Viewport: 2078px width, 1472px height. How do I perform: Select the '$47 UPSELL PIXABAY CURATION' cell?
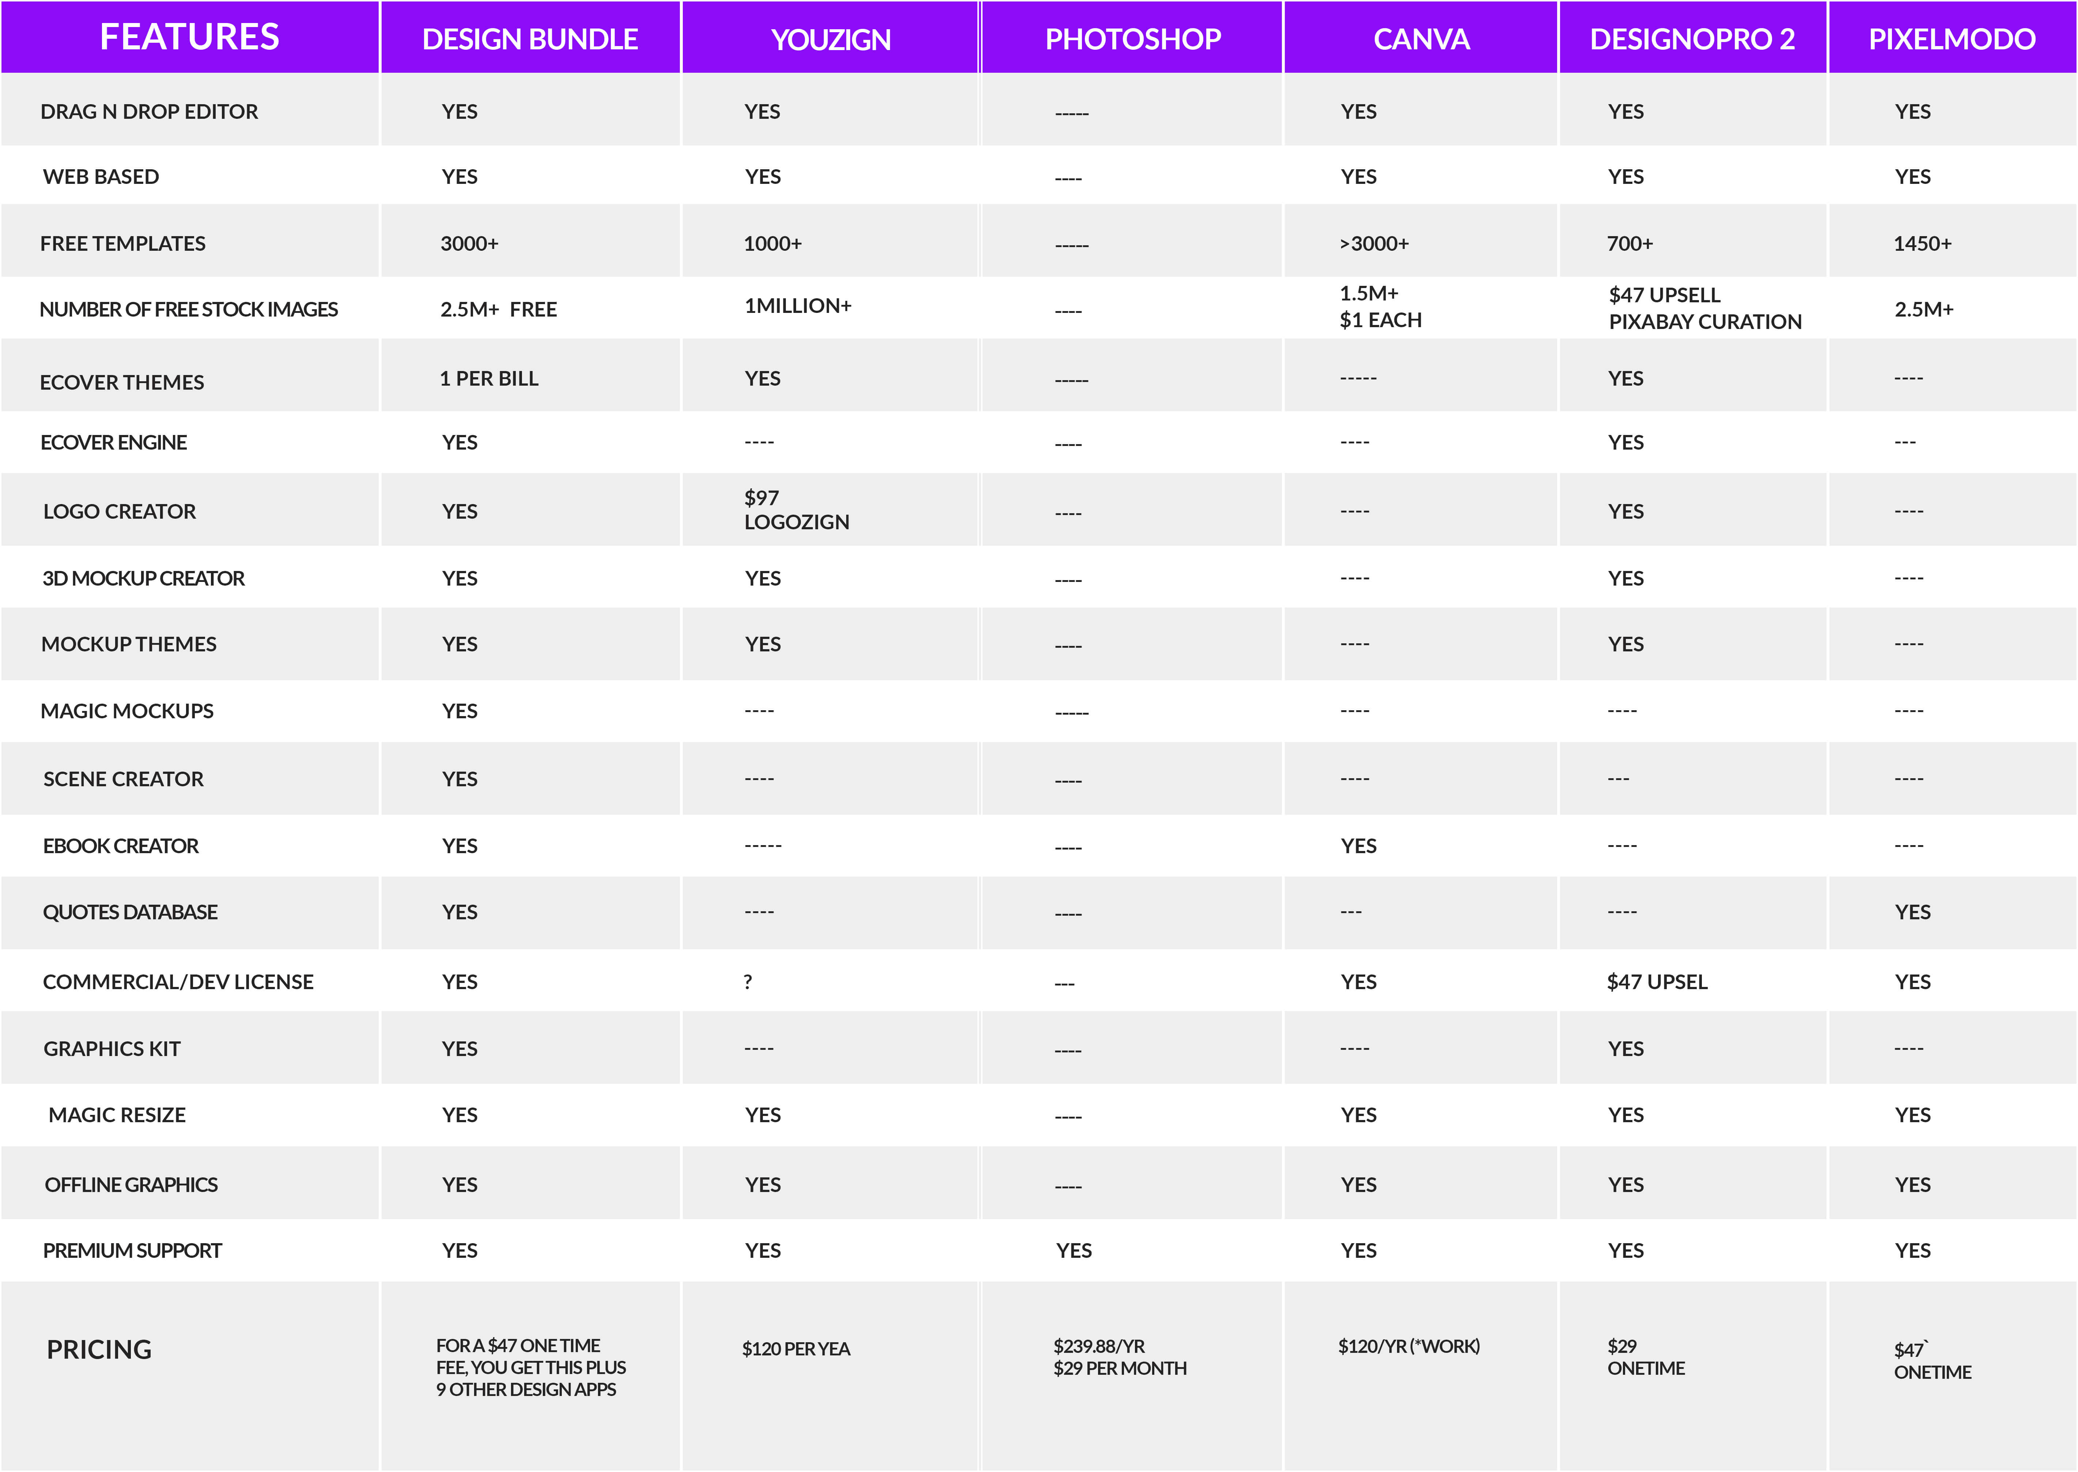(1705, 308)
